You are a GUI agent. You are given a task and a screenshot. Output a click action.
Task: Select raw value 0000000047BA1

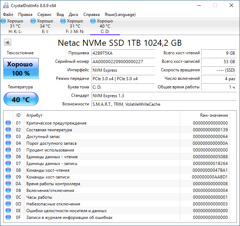click(210, 170)
